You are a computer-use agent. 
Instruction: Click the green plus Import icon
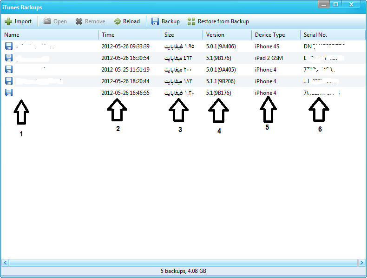[8, 21]
